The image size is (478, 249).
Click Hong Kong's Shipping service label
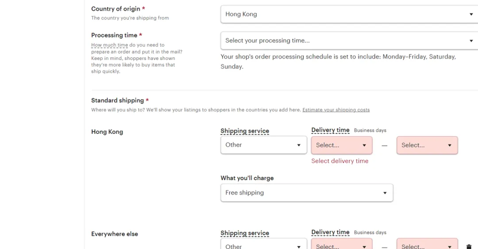pos(245,131)
